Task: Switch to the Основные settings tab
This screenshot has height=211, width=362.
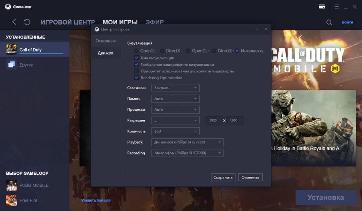Action: tap(106, 41)
